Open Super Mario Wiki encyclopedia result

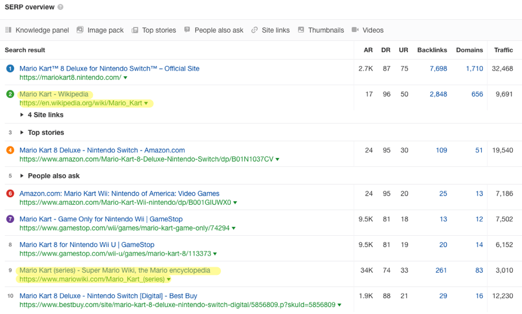coord(115,270)
